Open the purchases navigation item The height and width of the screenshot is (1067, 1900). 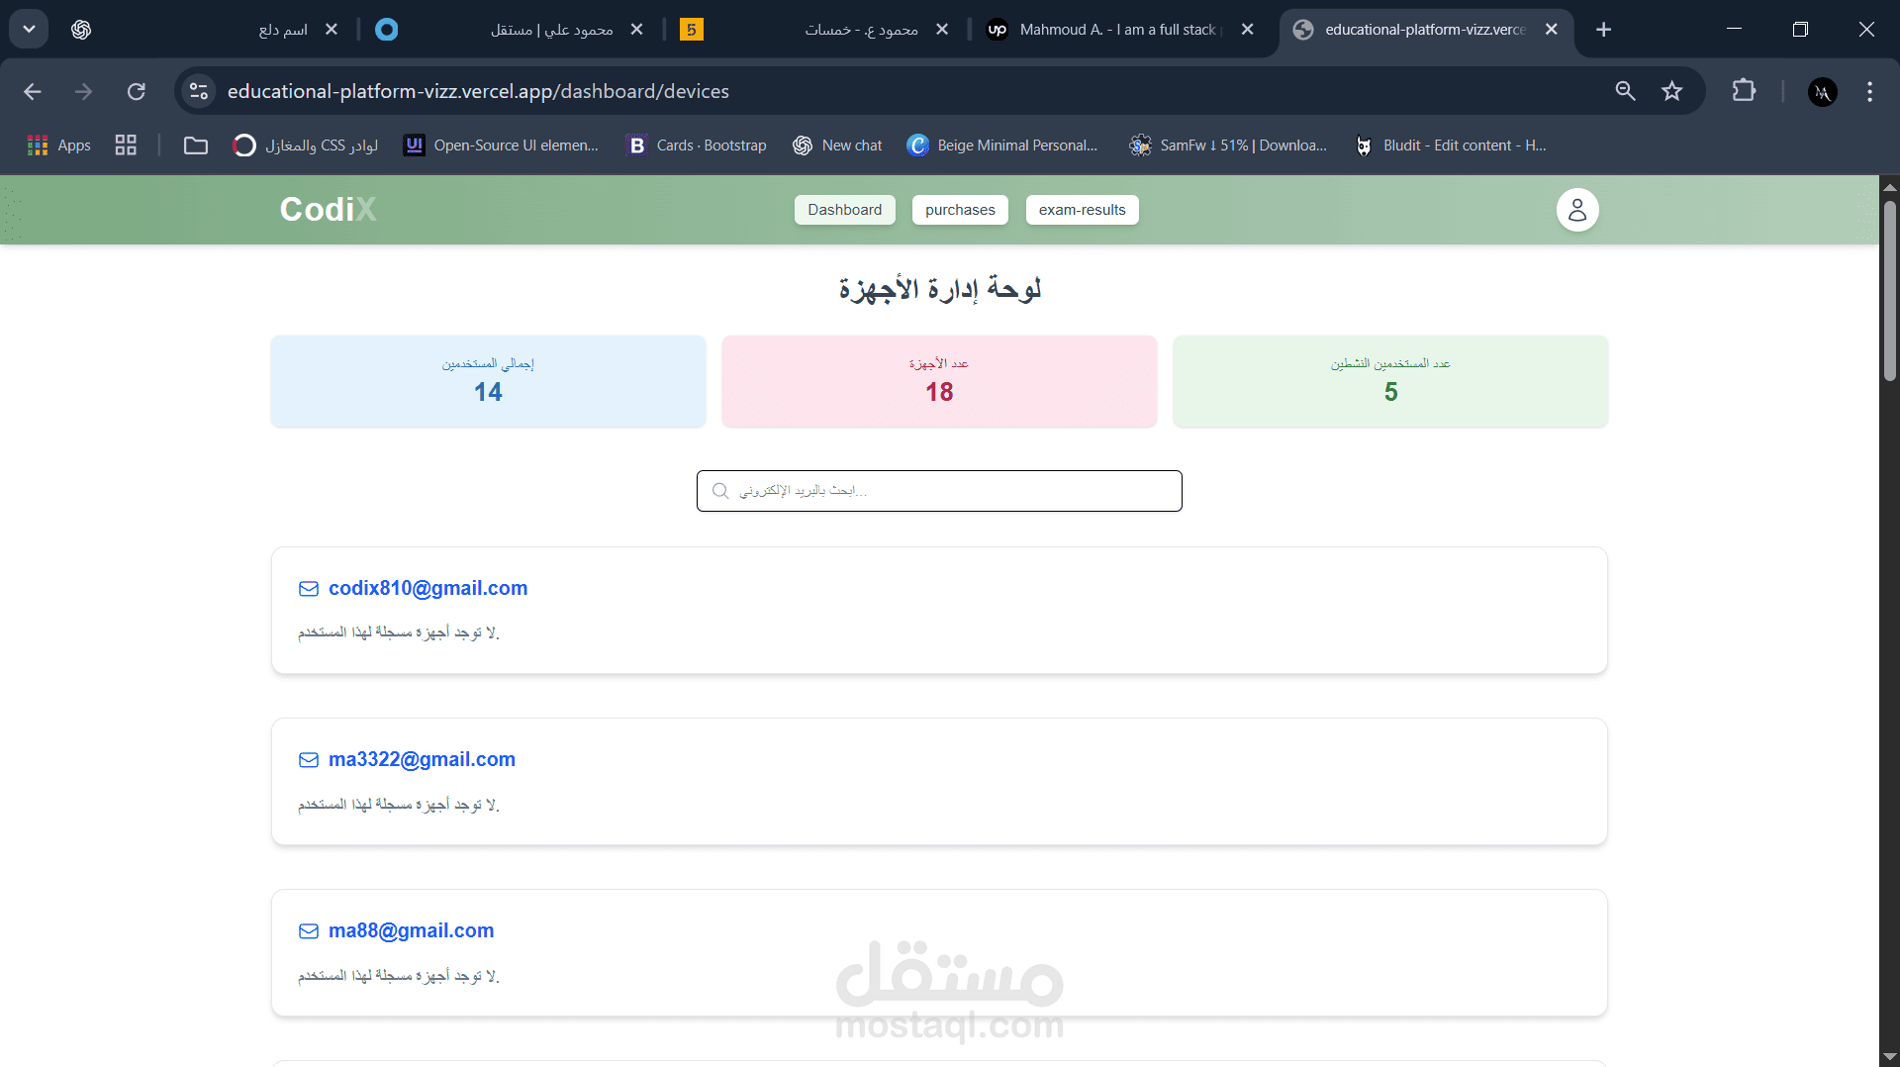[x=960, y=210]
